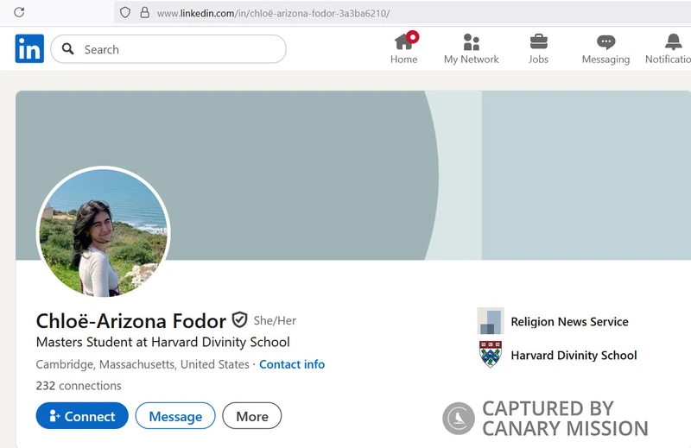Click the Message button
691x448 pixels.
[175, 416]
